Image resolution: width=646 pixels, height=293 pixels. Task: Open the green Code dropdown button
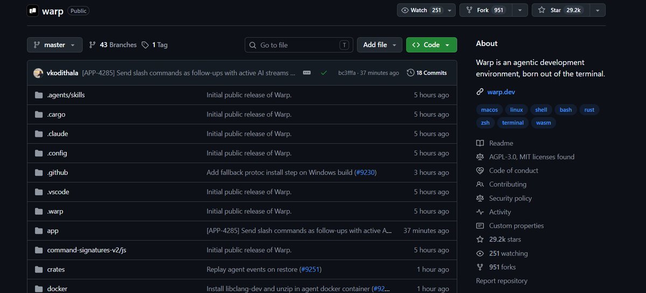click(431, 45)
